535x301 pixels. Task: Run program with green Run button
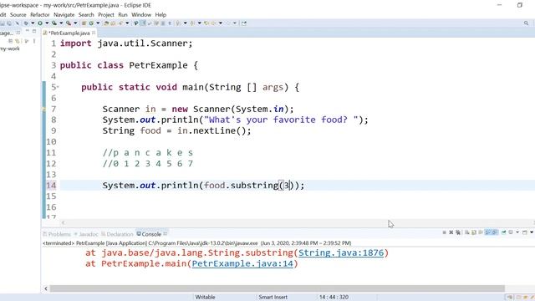(x=40, y=23)
